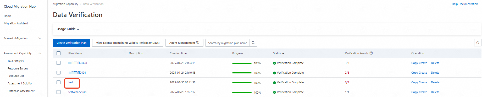Open Resource List page
Screen dimensions: 482x97
pyautogui.click(x=16, y=76)
